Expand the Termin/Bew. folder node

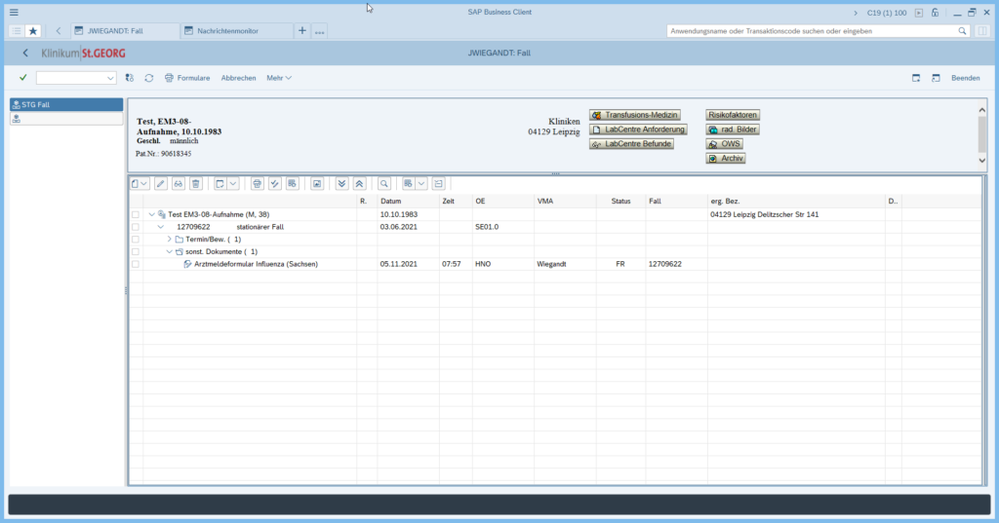click(x=169, y=239)
